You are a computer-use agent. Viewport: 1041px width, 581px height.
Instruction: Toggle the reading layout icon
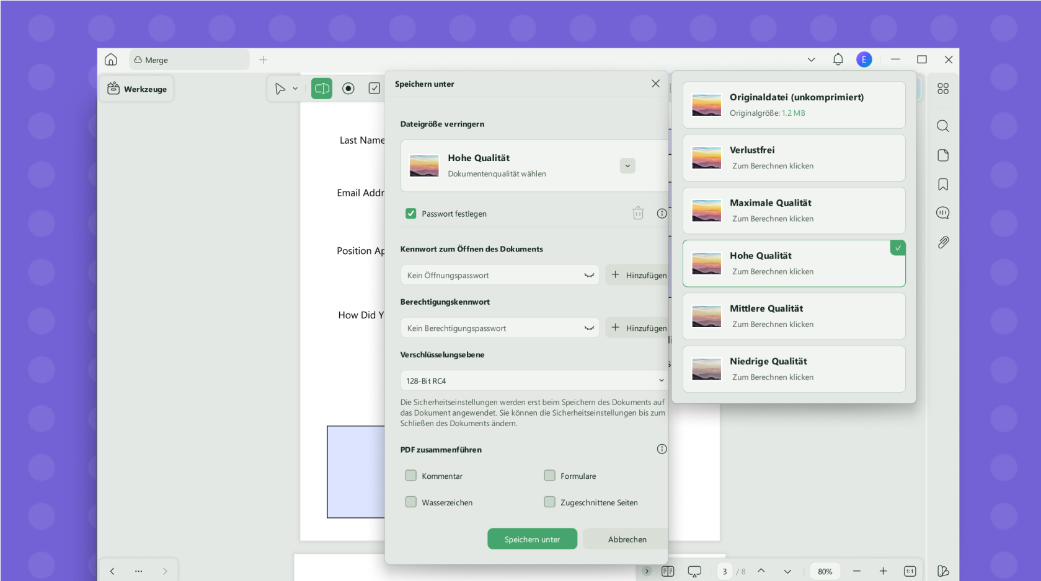click(668, 571)
